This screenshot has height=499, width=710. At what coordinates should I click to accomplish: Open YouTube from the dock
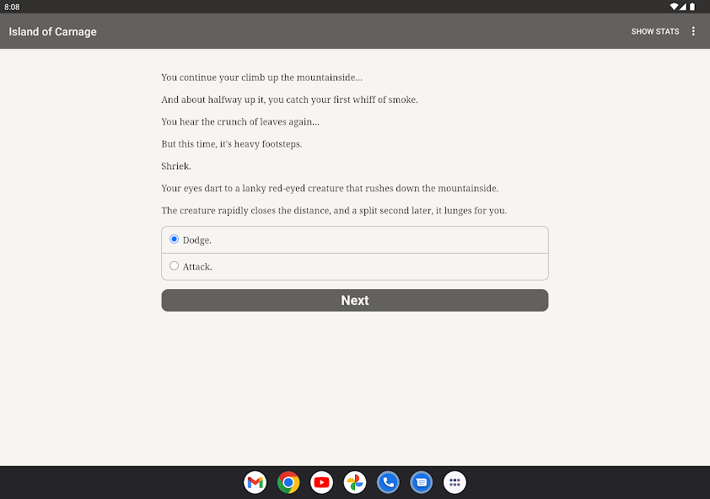(321, 482)
